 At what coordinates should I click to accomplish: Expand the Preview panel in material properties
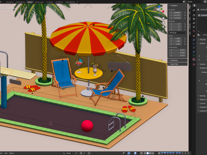point(202,40)
